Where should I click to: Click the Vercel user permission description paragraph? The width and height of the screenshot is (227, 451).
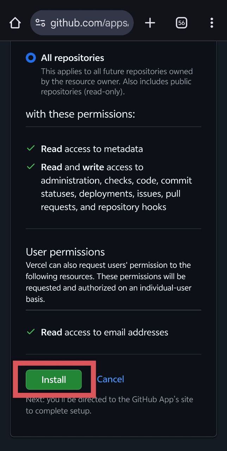pyautogui.click(x=108, y=282)
